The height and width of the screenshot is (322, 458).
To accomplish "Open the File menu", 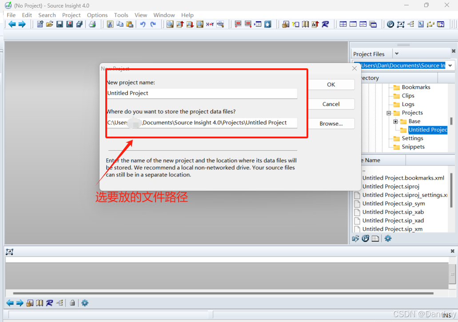I will 11,15.
